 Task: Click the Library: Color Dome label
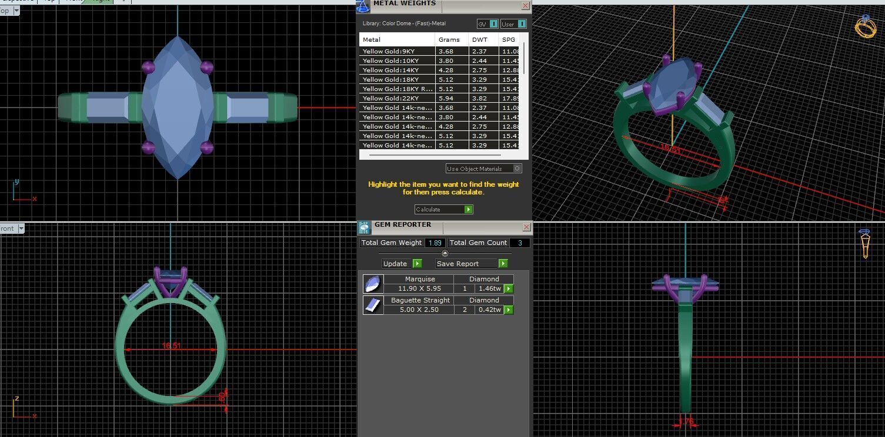pyautogui.click(x=404, y=23)
